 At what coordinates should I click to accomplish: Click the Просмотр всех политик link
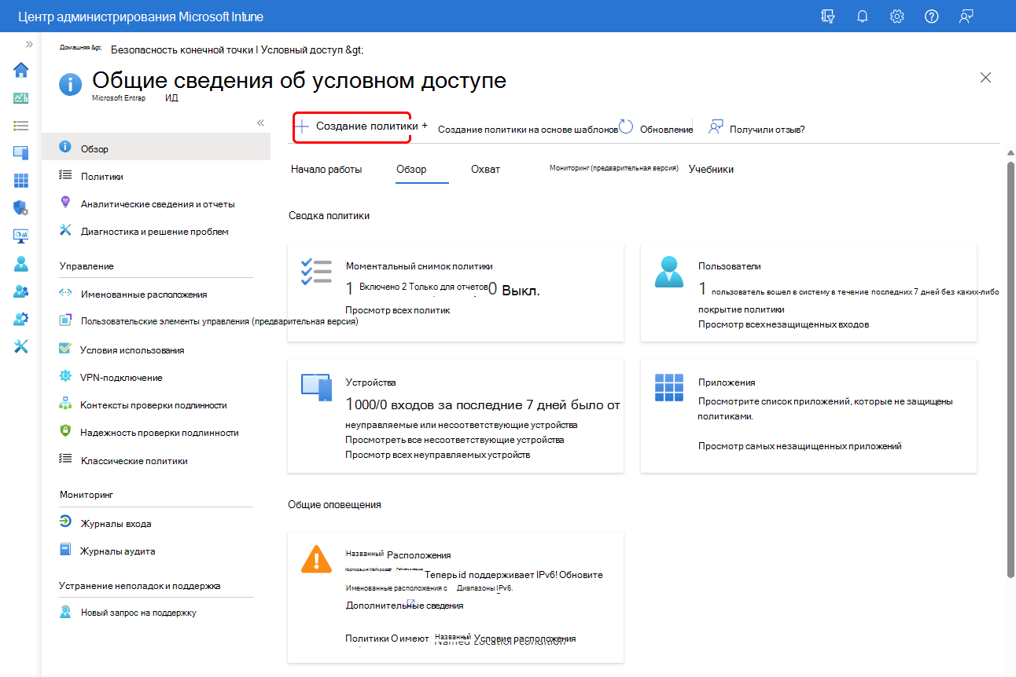[398, 310]
